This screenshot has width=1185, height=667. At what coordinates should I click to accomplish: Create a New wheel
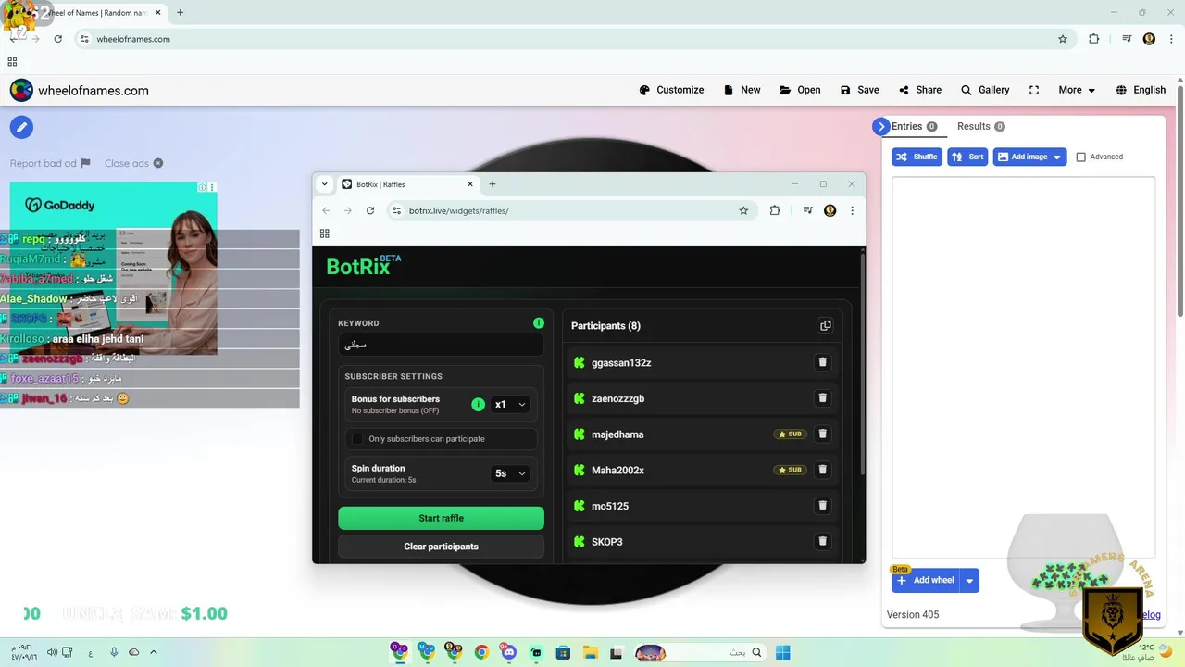742,90
